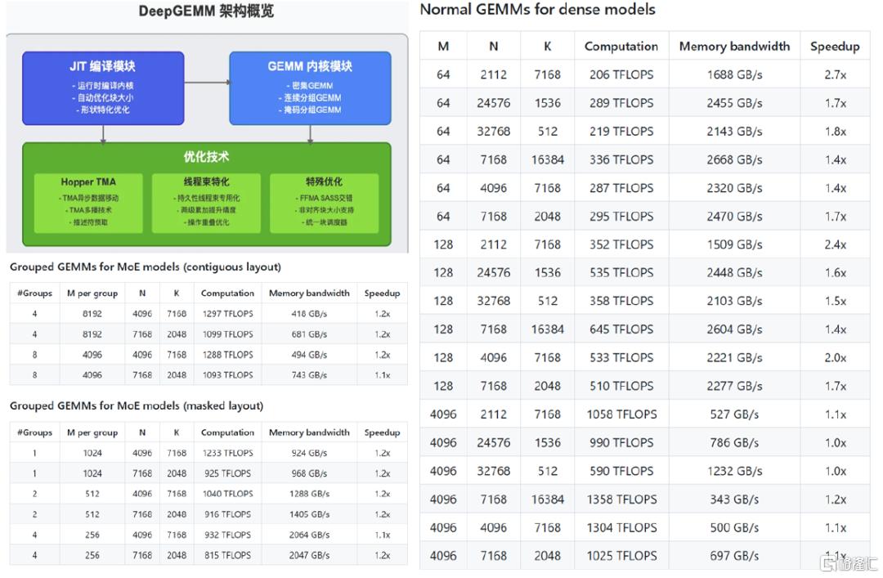Click the Computation header in the Normal GEMMs table

621,47
